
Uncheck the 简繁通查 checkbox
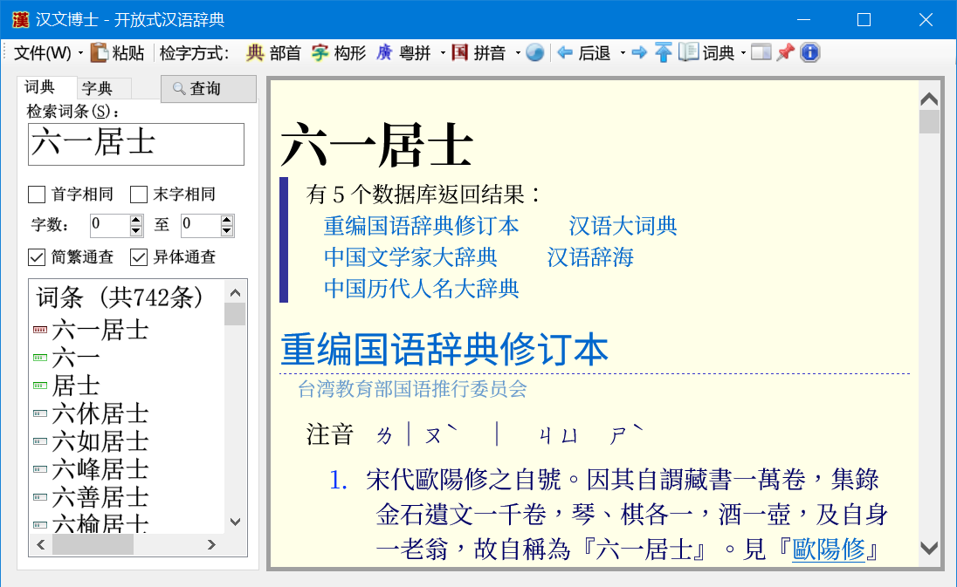[37, 257]
